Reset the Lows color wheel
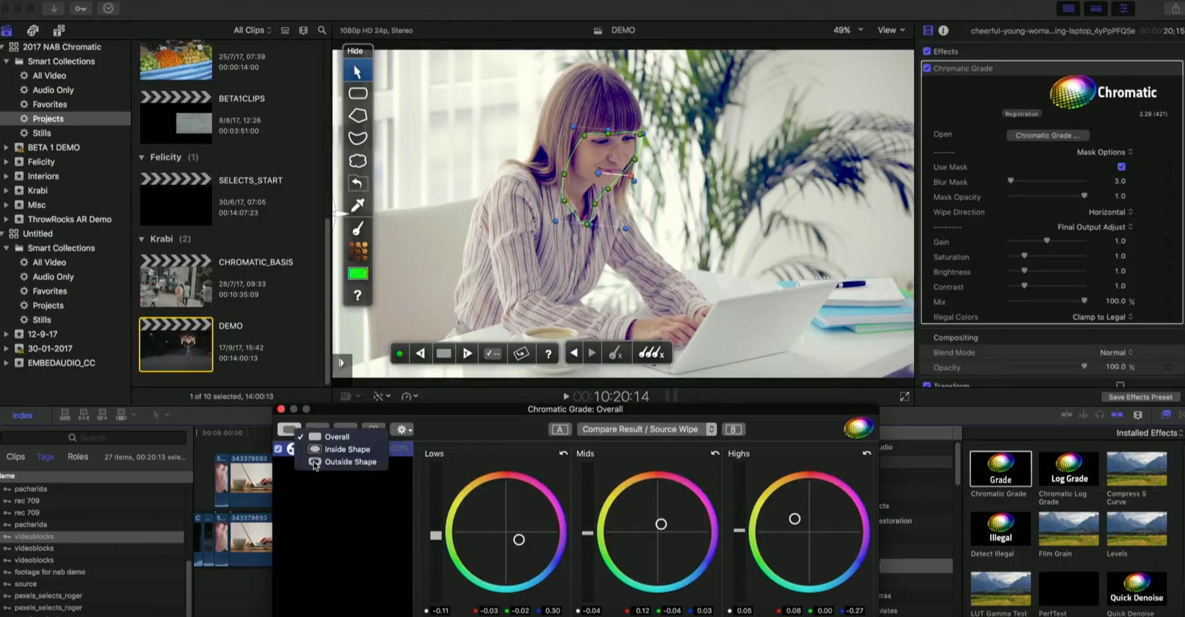The width and height of the screenshot is (1185, 617). [x=564, y=453]
